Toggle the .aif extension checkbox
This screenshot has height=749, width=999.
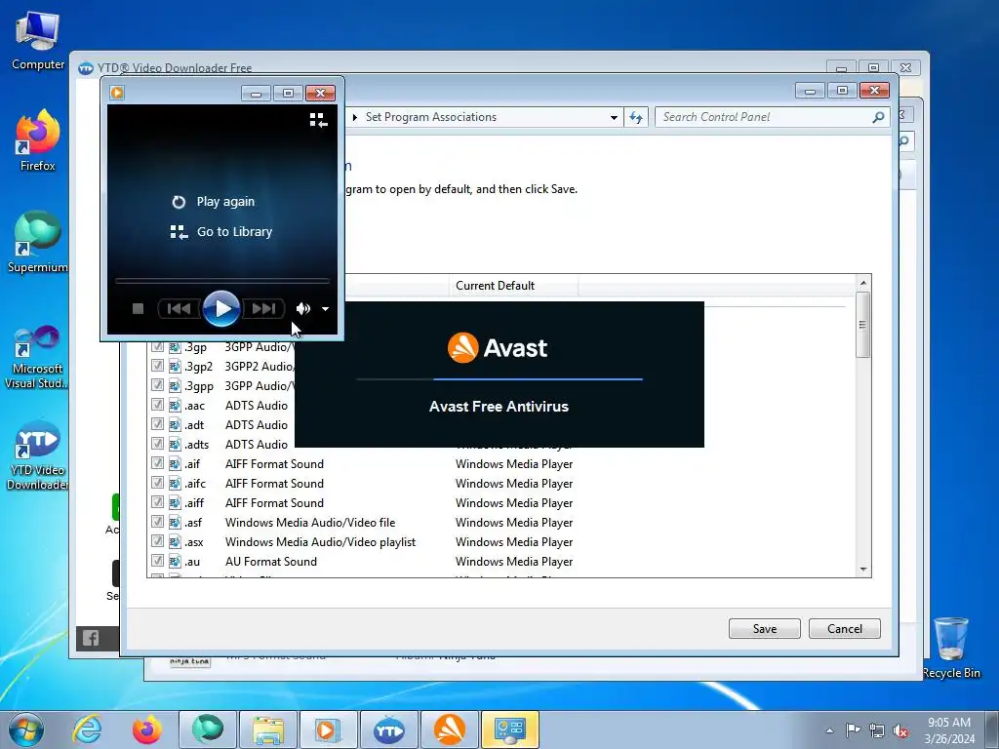coord(157,463)
